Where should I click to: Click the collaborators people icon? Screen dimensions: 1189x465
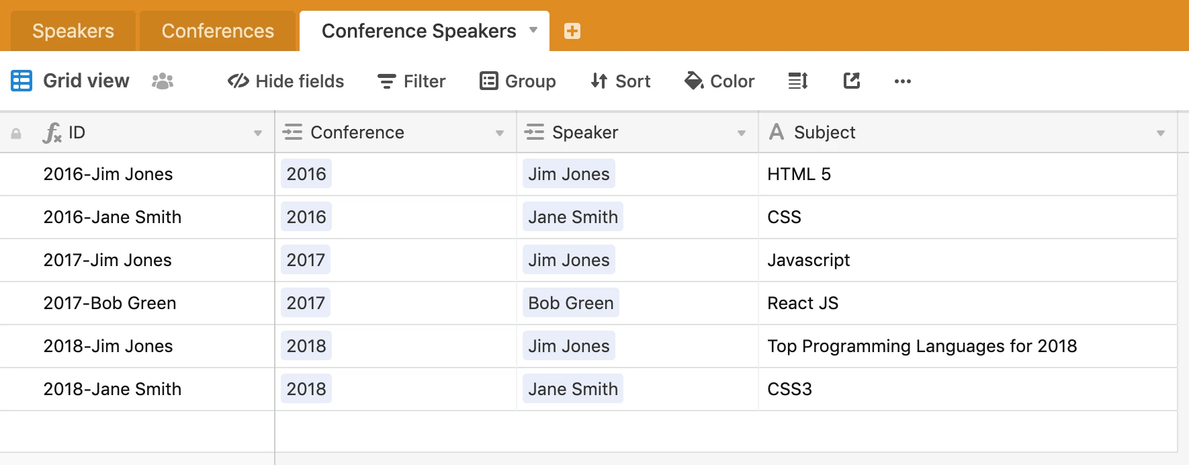(x=163, y=81)
